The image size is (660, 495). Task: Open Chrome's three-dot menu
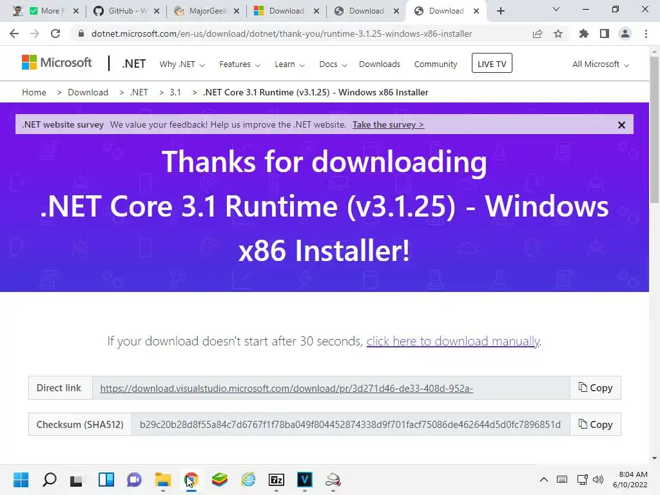pos(646,34)
